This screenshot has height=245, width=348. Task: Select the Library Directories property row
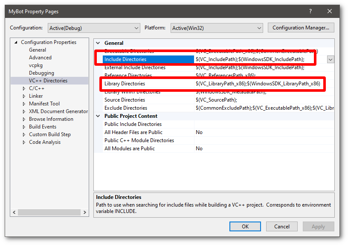(x=125, y=84)
